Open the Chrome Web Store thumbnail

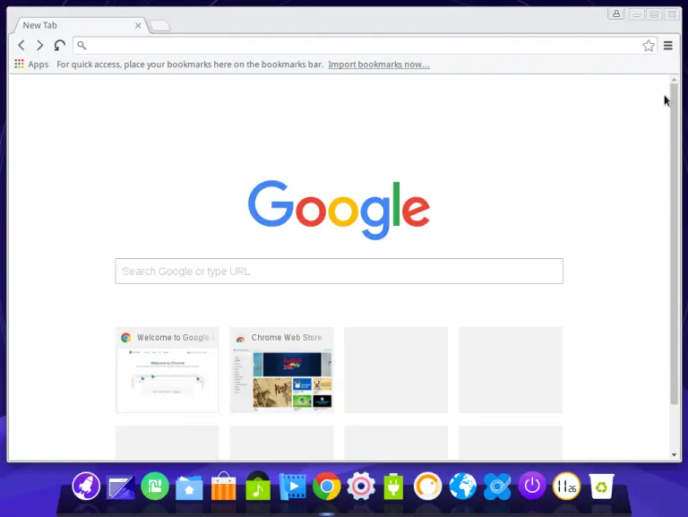tap(281, 371)
